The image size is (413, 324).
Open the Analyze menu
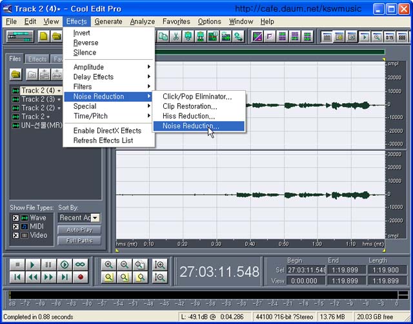tap(142, 21)
